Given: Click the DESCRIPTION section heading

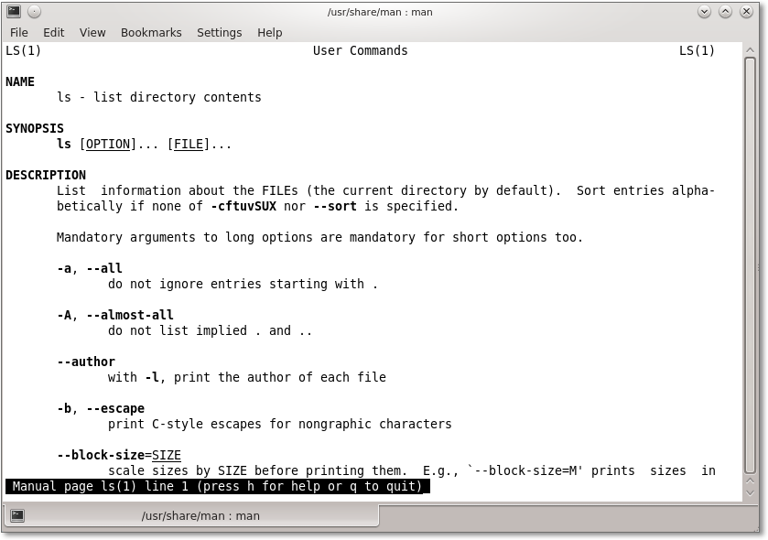Looking at the screenshot, I should [x=46, y=175].
